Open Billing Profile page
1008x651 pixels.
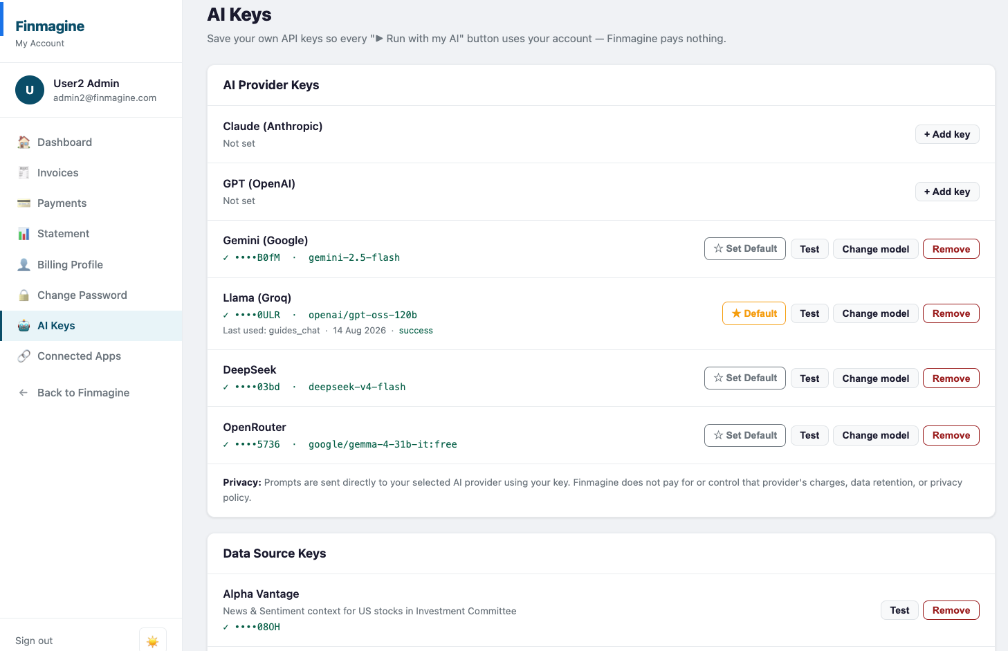(91, 264)
